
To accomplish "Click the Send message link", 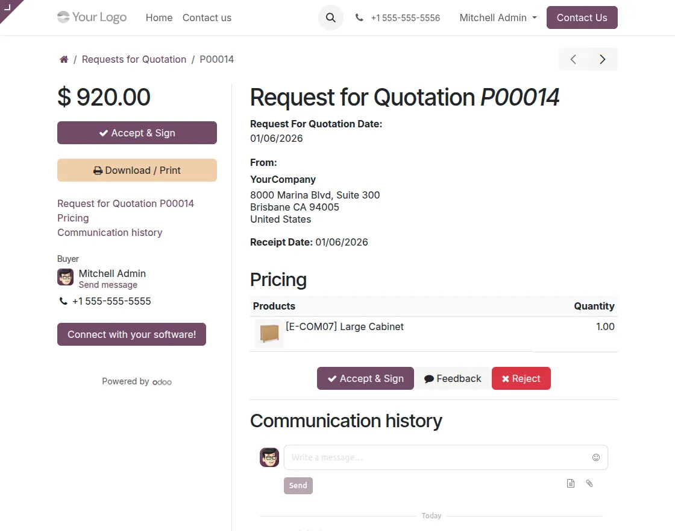I will (108, 285).
